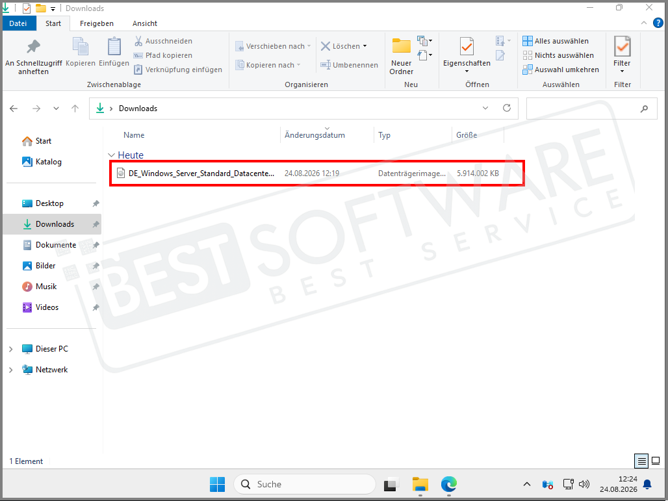
Task: Collapse the Heute group
Action: click(x=112, y=155)
